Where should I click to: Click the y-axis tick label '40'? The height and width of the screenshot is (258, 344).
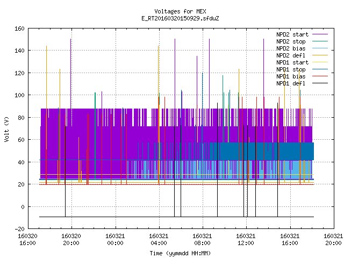coord(21,162)
